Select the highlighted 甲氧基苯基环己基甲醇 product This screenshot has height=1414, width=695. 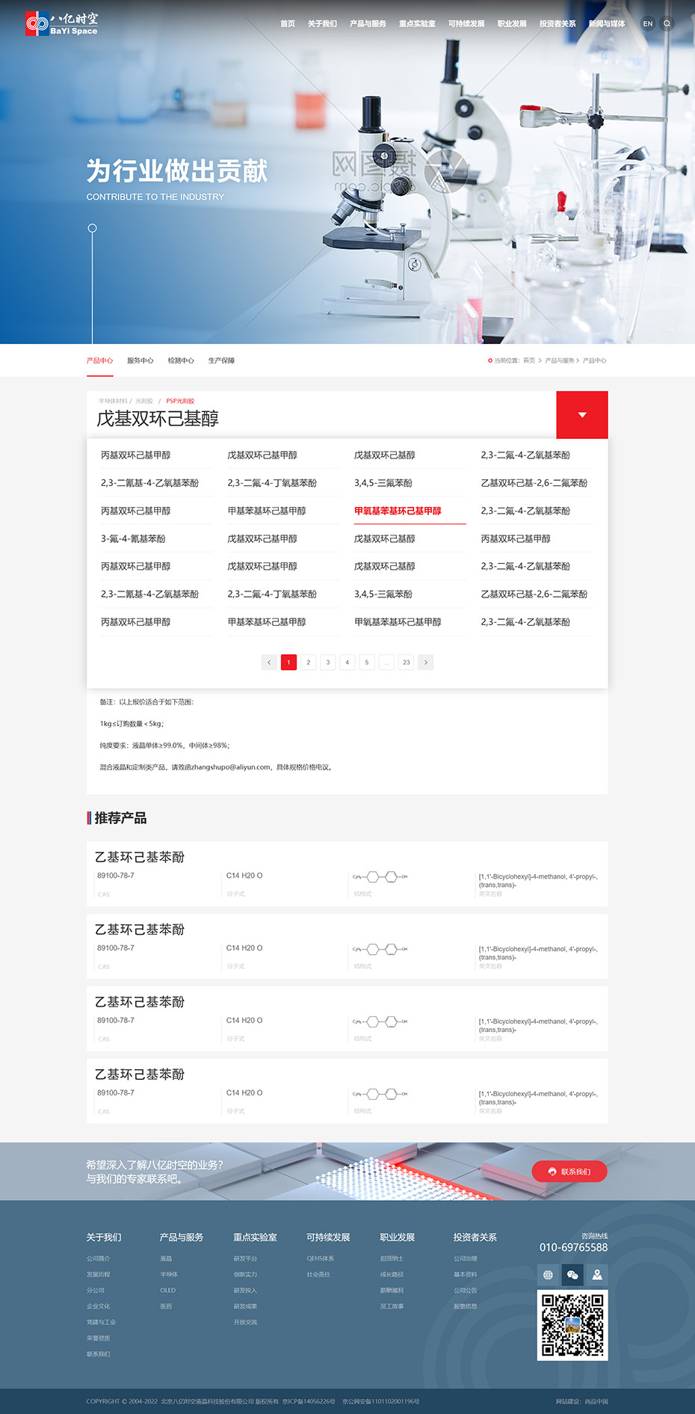click(x=398, y=511)
